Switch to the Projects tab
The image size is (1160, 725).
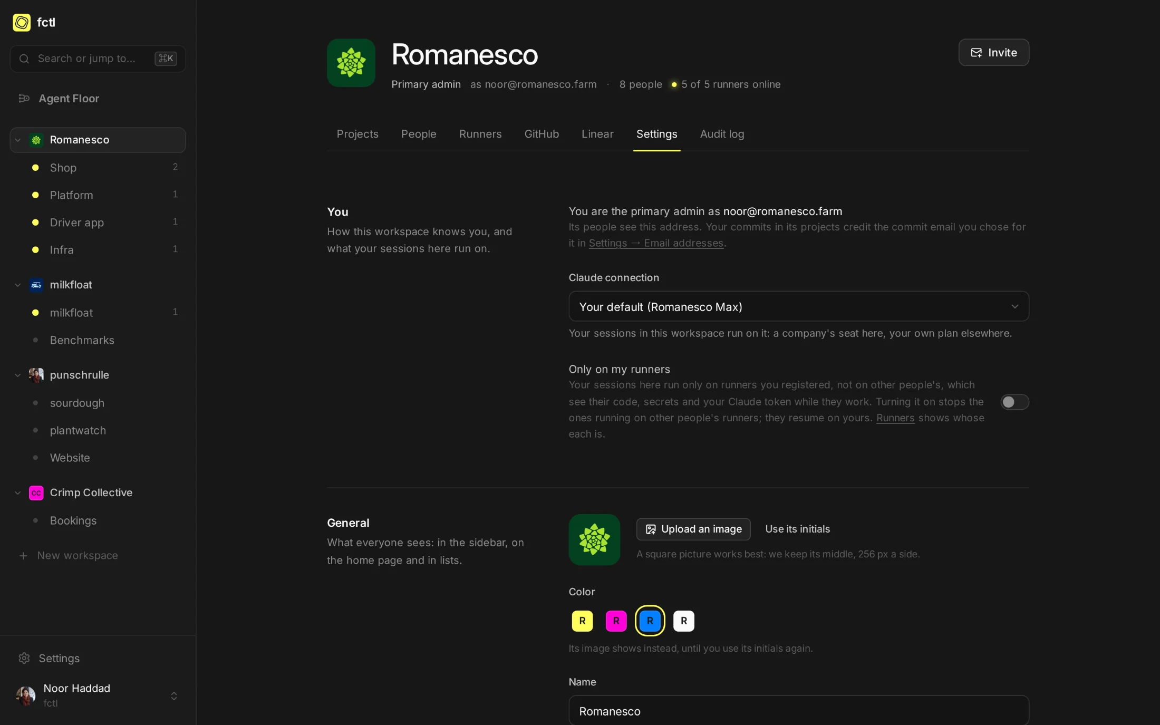pos(357,134)
